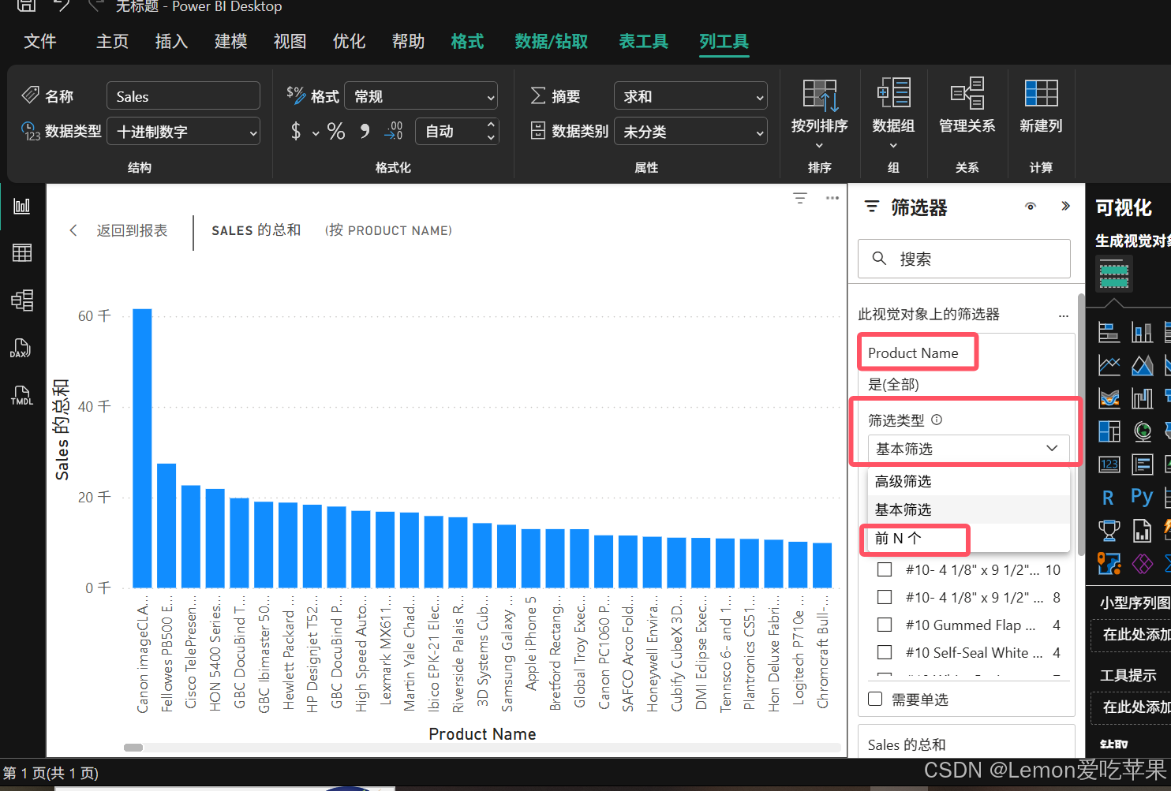Open Table view in left sidebar

pyautogui.click(x=22, y=253)
